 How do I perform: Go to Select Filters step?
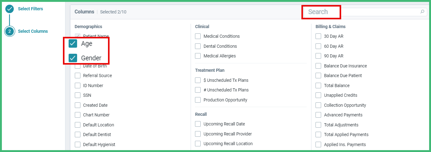[30, 9]
